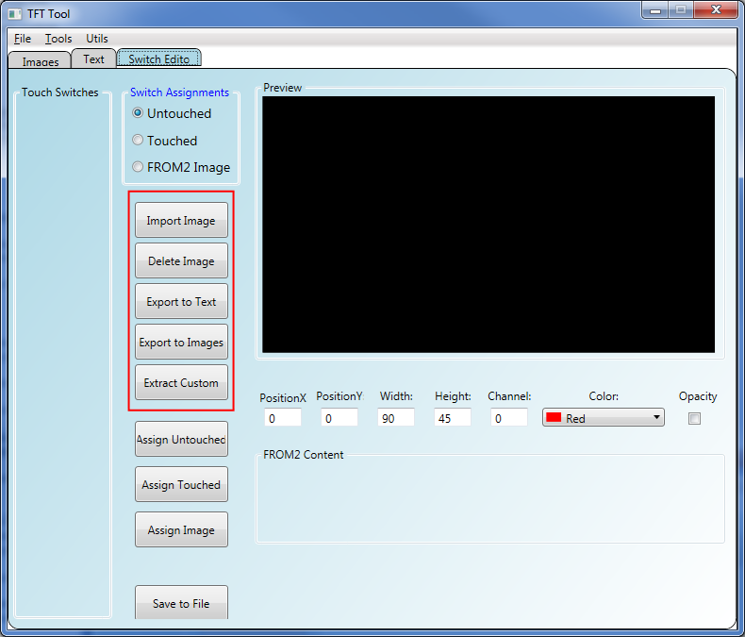The height and width of the screenshot is (637, 745).
Task: Click the Extract Custom button
Action: (181, 383)
